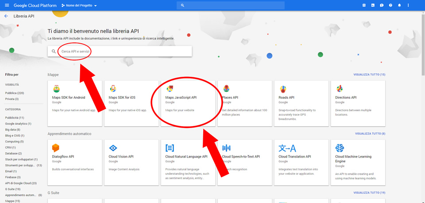Screen dimensions: 425x203
Task: Click the Places API pin icon
Action: 226,88
